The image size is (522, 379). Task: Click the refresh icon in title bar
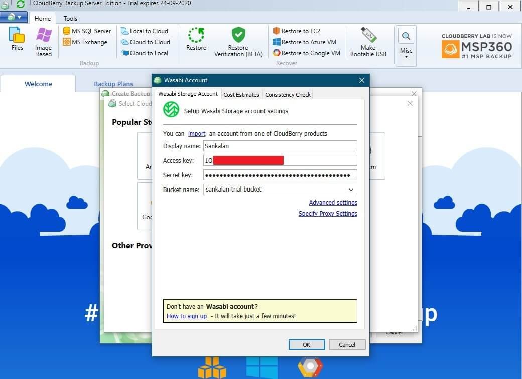20,4
